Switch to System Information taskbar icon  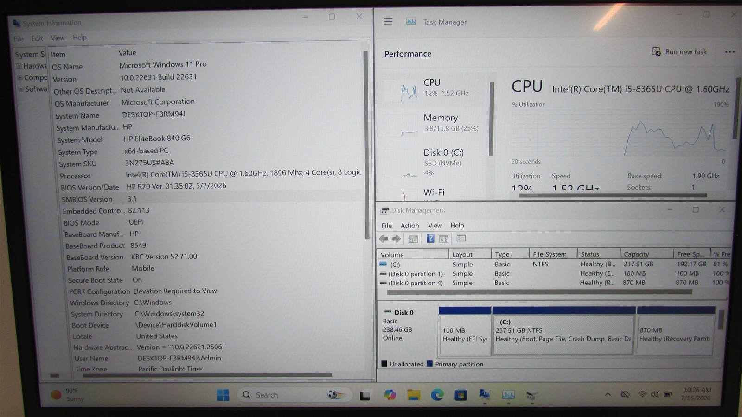[485, 394]
